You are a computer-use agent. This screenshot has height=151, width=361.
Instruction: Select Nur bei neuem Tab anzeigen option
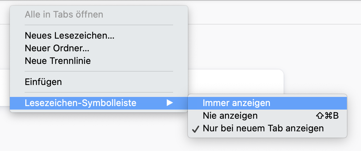coord(263,129)
